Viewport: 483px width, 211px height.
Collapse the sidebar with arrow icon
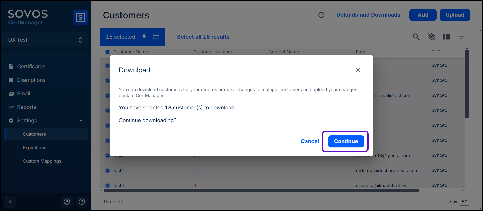pyautogui.click(x=10, y=202)
